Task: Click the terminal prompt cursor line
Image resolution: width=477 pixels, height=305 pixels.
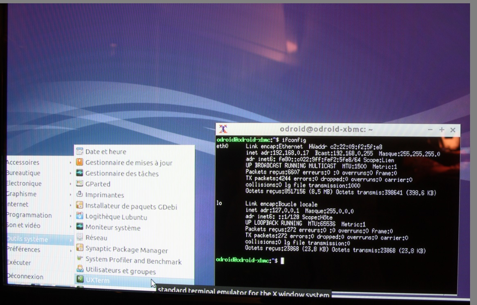Action: (x=282, y=260)
